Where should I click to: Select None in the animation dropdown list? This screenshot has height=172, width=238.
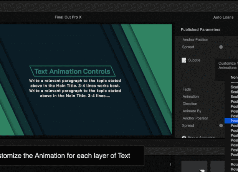pyautogui.click(x=234, y=78)
